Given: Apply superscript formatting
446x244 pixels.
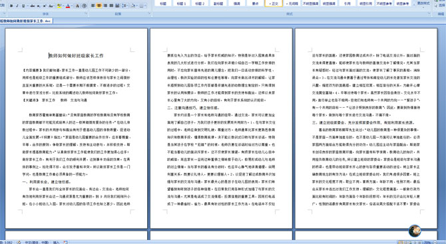Looking at the screenshot, I should (45, 6).
